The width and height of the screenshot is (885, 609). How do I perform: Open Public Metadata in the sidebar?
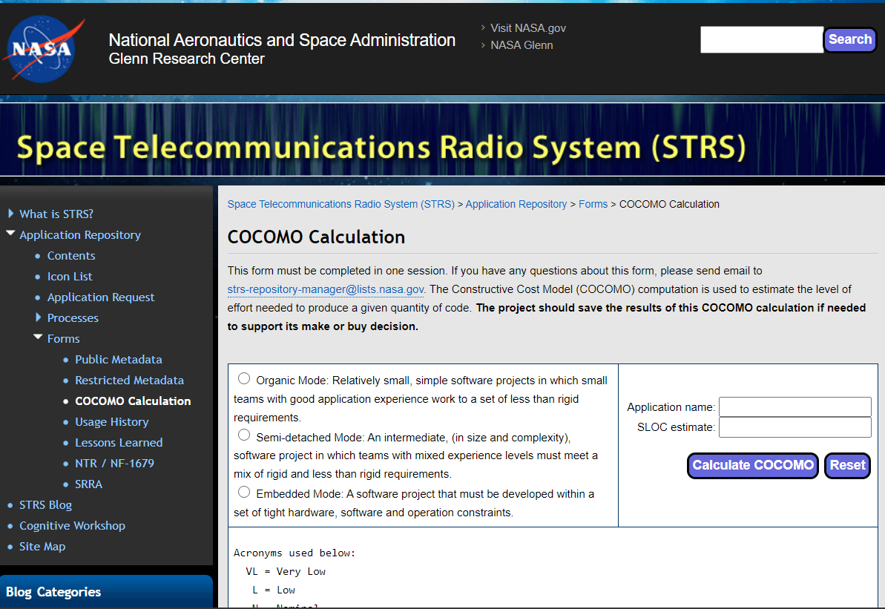click(118, 359)
